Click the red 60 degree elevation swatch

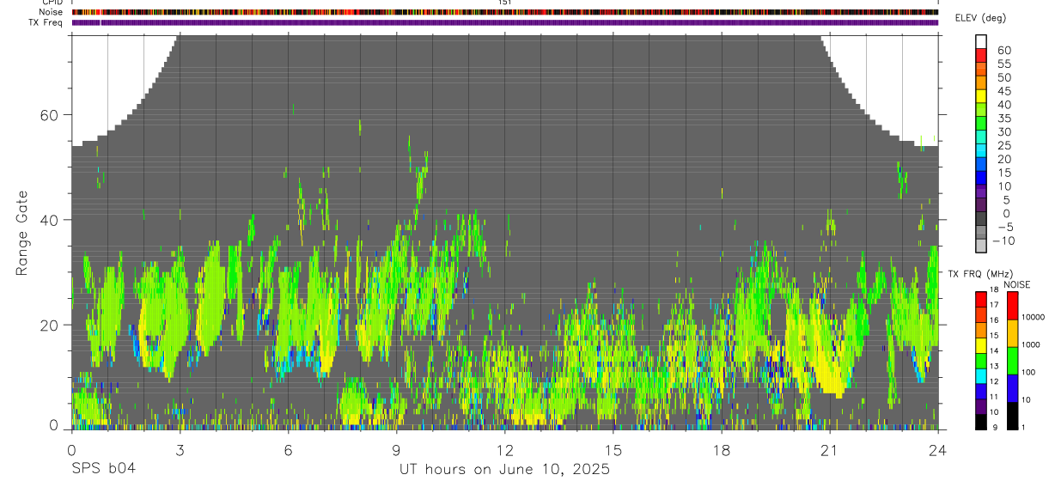(x=980, y=56)
